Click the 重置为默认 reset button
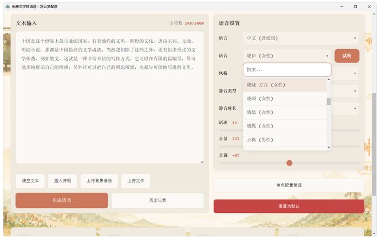Screen dimensions: 378x237 point(289,207)
